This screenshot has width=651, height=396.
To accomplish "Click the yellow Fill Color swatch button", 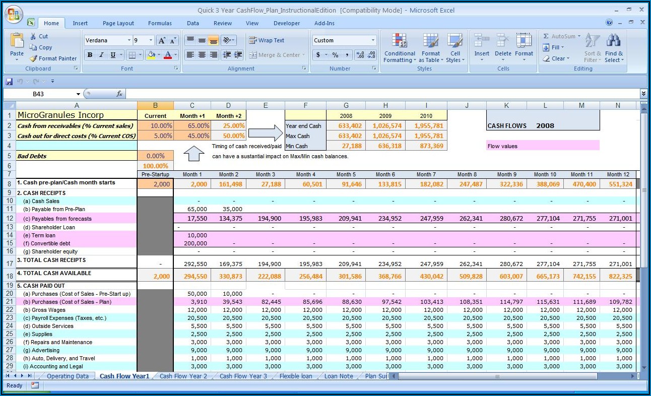I will point(150,55).
